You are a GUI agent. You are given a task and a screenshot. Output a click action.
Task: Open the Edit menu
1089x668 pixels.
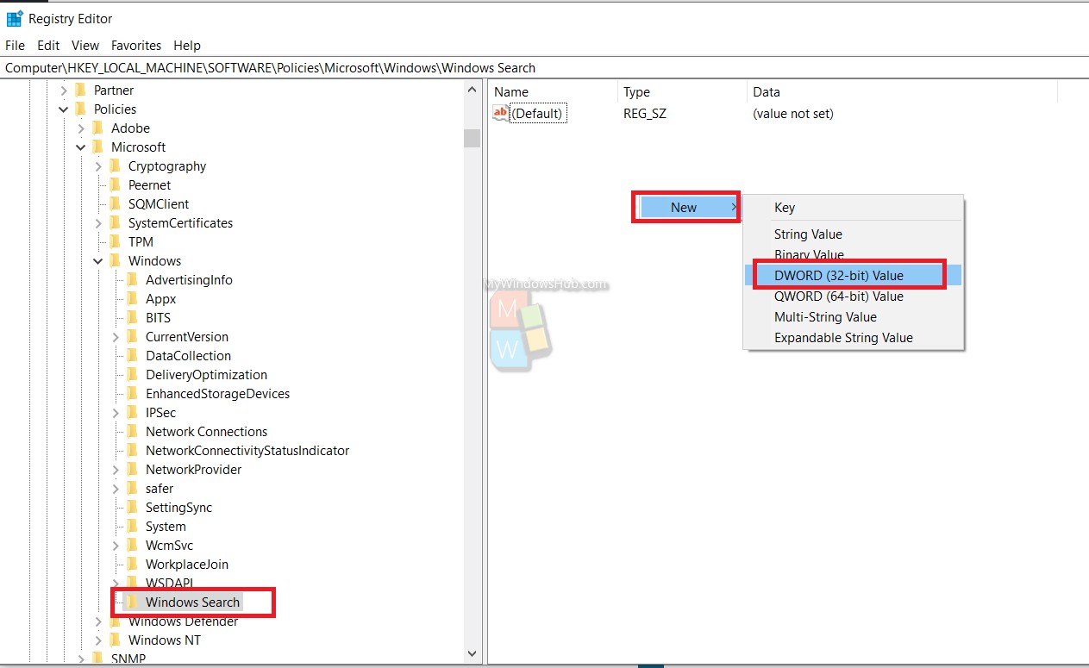click(x=48, y=45)
